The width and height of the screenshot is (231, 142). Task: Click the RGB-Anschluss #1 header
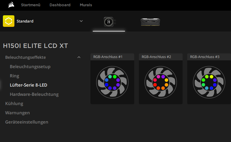112,57
